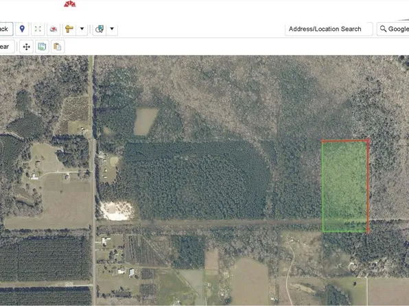This screenshot has width=409, height=306.
Task: Click the red eraser tool icon
Action: pos(54,29)
